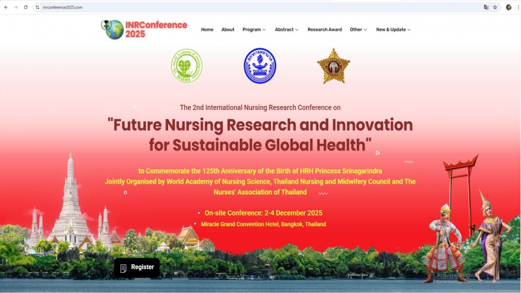Image resolution: width=521 pixels, height=293 pixels.
Task: Open site information icon in address bar
Action: (37, 7)
